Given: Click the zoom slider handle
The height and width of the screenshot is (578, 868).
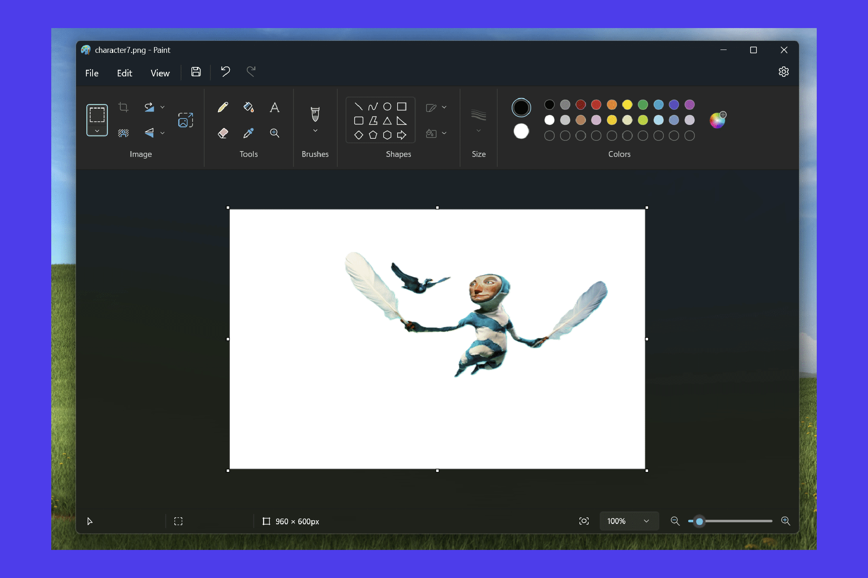Looking at the screenshot, I should [699, 521].
